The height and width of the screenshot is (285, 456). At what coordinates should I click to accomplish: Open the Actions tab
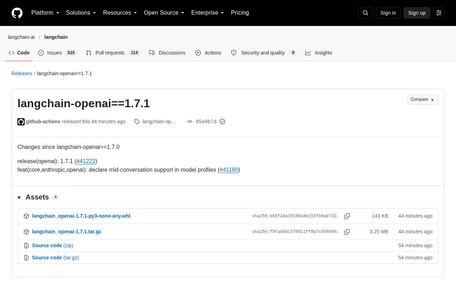[208, 53]
